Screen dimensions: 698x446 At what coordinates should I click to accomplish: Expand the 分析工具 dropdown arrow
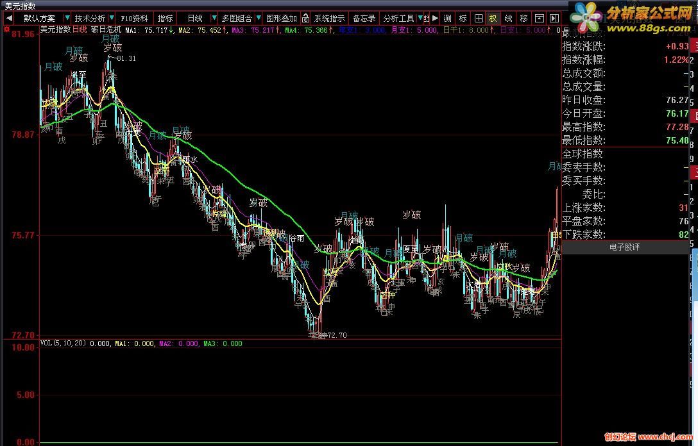pos(420,18)
